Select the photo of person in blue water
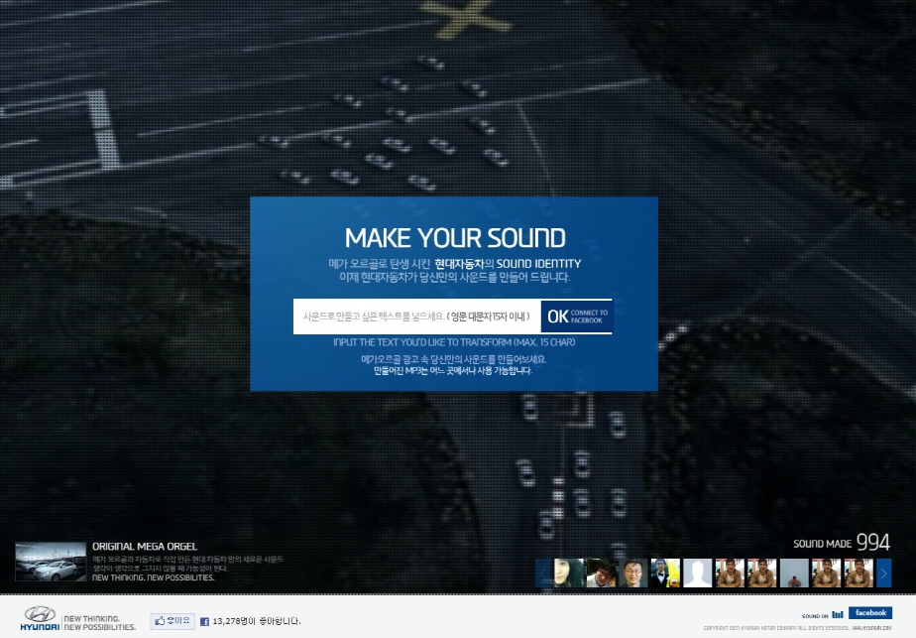Viewport: 916px width, 638px height. click(794, 574)
